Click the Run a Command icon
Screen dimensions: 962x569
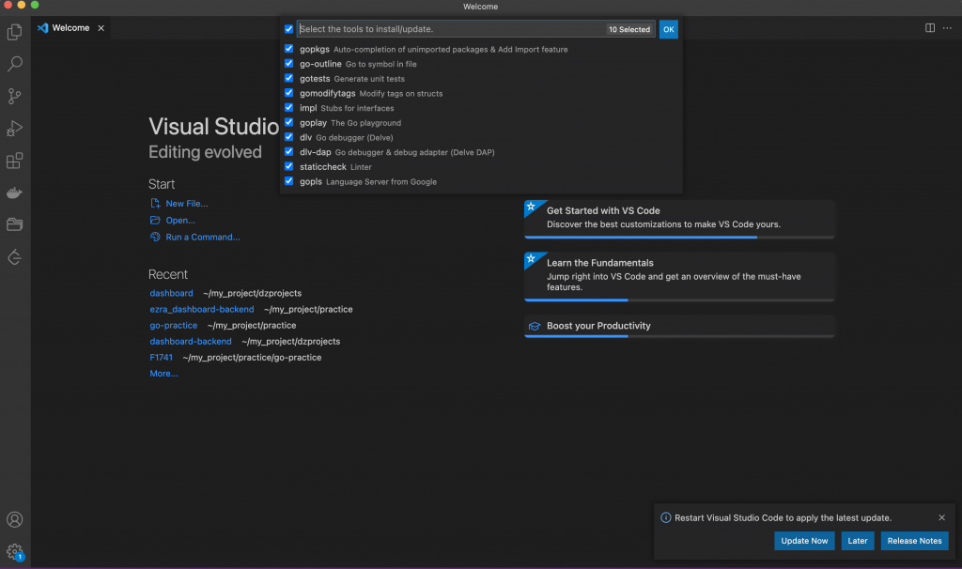tap(155, 237)
